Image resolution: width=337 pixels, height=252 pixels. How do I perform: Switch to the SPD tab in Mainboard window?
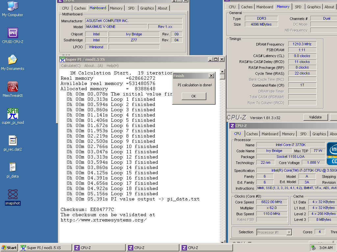[x=131, y=8]
